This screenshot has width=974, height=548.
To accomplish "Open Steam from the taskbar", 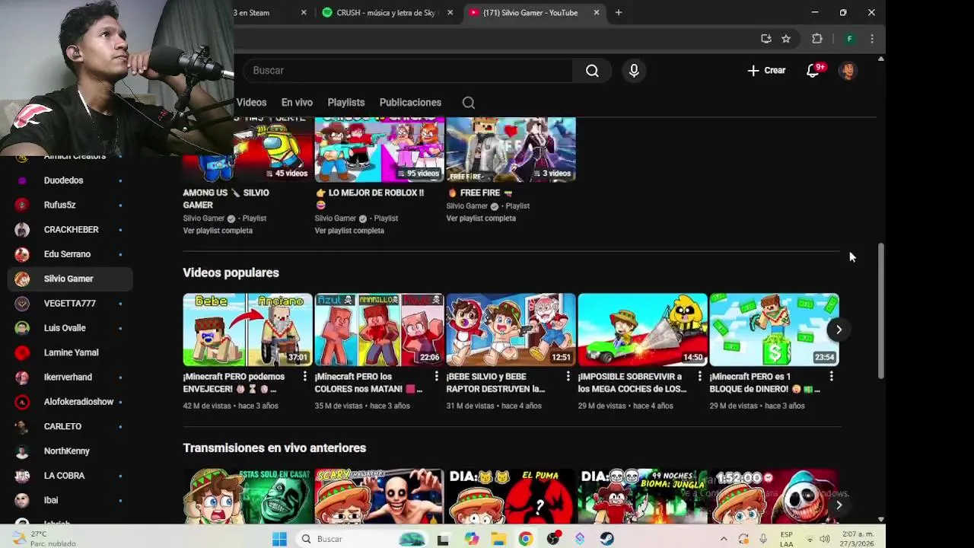I will point(606,539).
